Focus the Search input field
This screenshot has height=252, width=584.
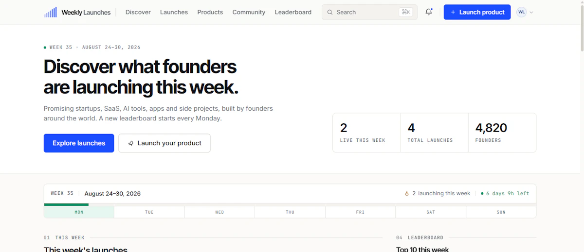(369, 12)
